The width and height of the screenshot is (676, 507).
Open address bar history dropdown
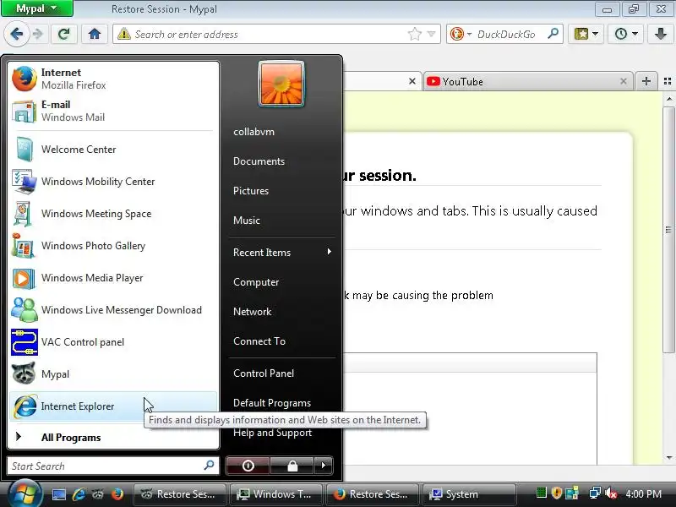[x=432, y=34]
